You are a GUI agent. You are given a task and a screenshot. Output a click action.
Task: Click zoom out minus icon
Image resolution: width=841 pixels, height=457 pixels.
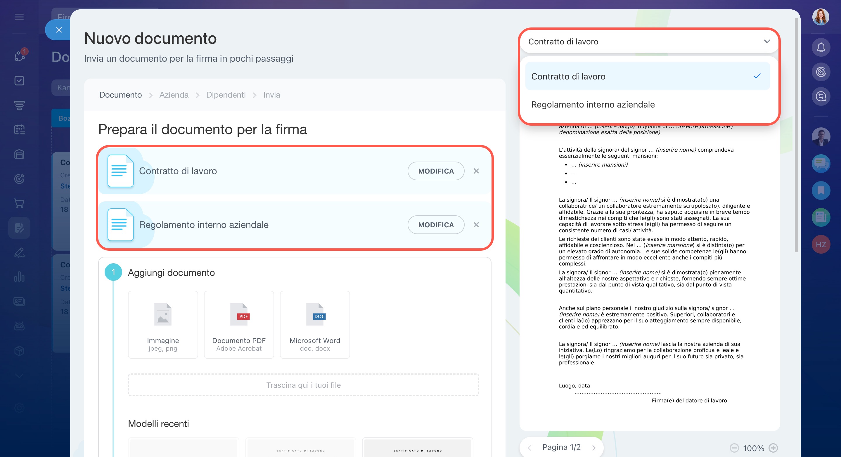pos(734,448)
